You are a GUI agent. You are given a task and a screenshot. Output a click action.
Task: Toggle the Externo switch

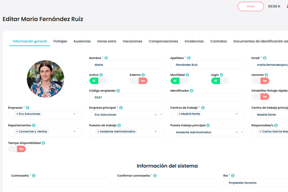[139, 81]
